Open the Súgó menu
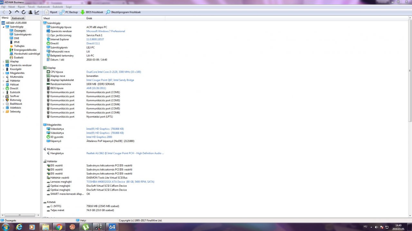Image resolution: width=412 pixels, height=231 pixels. 69,7
